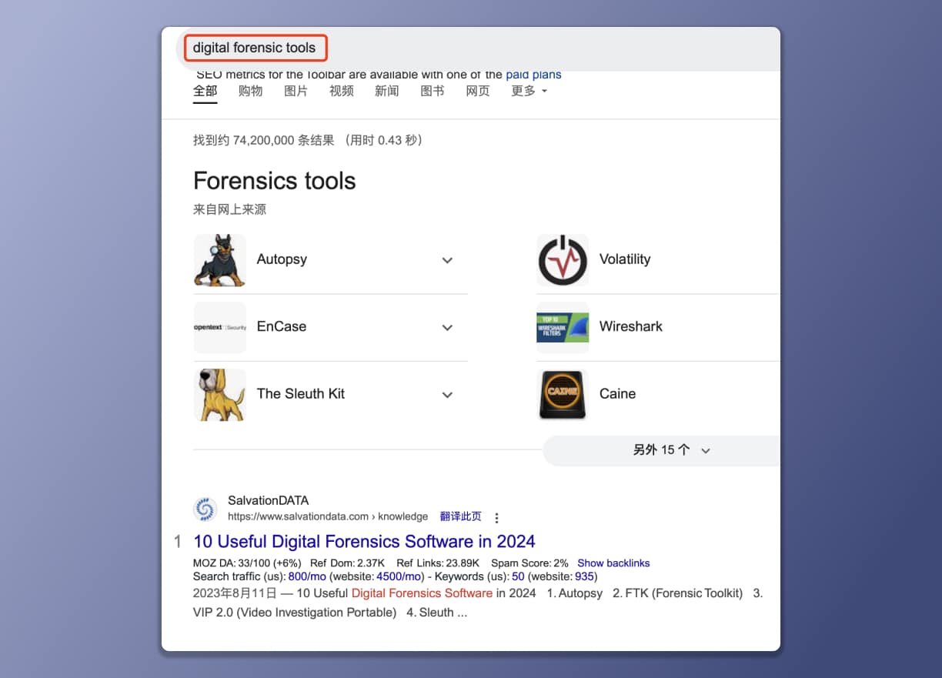The width and height of the screenshot is (942, 678).
Task: Switch to the 新闻 tab
Action: (387, 91)
